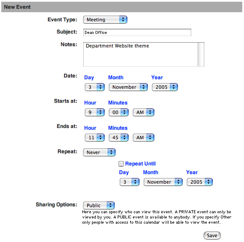Click the Notes area vertical scrollbar
Image resolution: width=244 pixels, height=242 pixels.
[201, 54]
